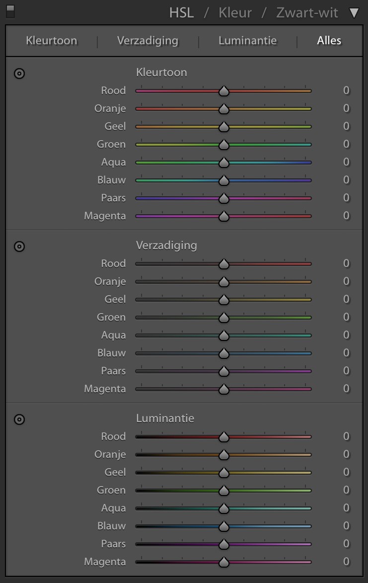368x583 pixels.
Task: Select the HSL mode label
Action: [x=181, y=12]
